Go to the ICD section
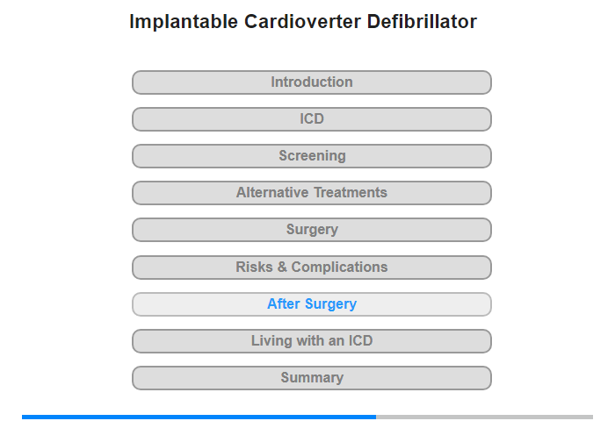The width and height of the screenshot is (615, 421). click(x=311, y=119)
